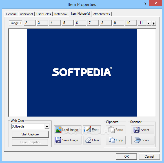This screenshot has width=164, height=163.
Task: Switch to the Attachments tab
Action: tap(101, 14)
